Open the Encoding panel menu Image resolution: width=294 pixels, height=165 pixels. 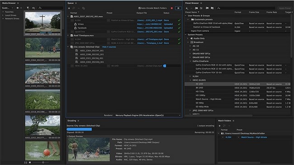(x=78, y=121)
